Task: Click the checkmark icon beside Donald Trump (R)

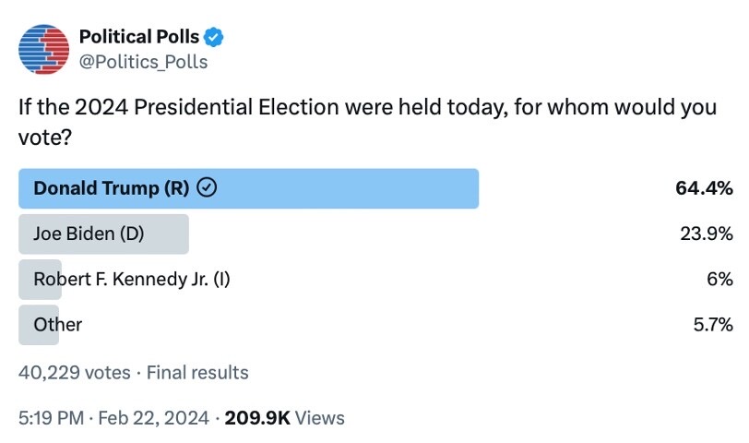Action: point(208,188)
